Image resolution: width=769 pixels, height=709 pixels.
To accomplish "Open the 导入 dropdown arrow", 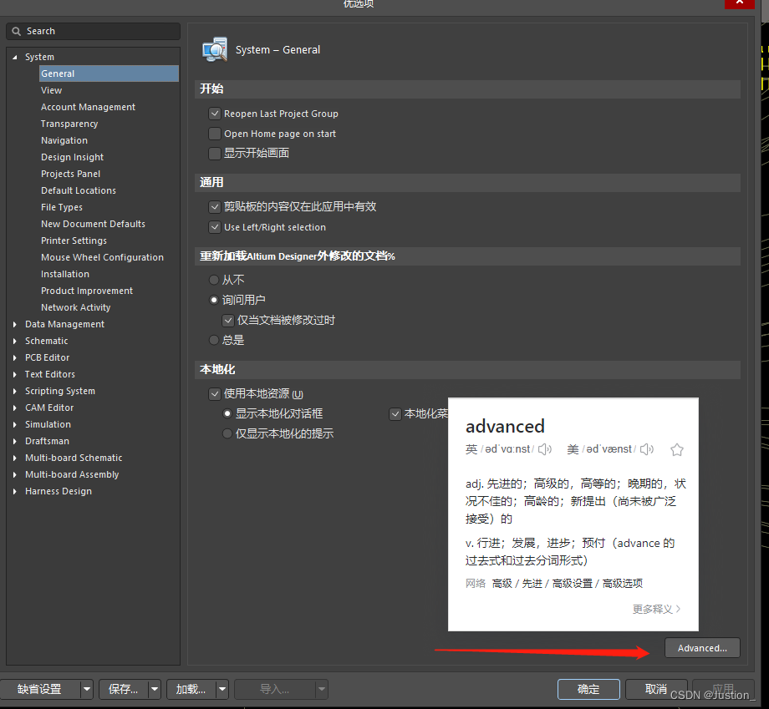I will (322, 690).
